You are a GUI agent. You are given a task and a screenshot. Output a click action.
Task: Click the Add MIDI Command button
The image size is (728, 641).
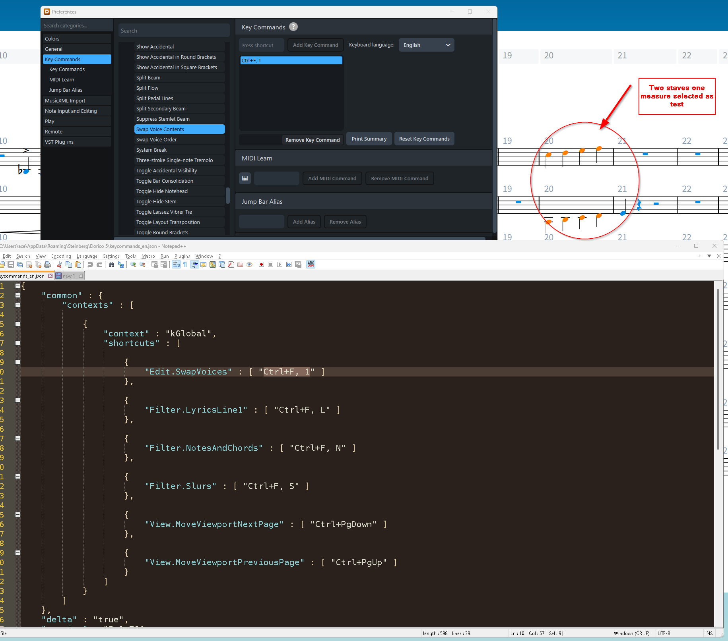click(332, 178)
